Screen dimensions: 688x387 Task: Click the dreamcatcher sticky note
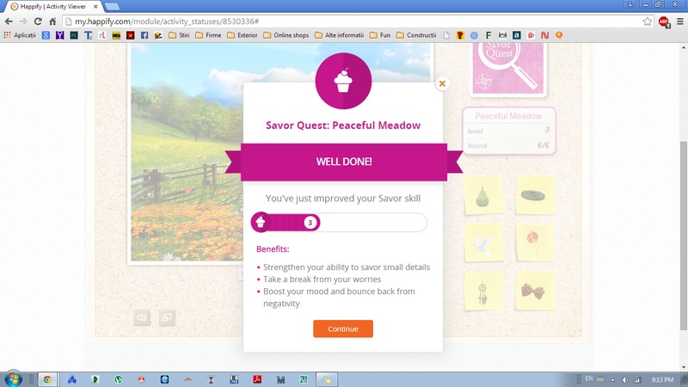tap(482, 292)
